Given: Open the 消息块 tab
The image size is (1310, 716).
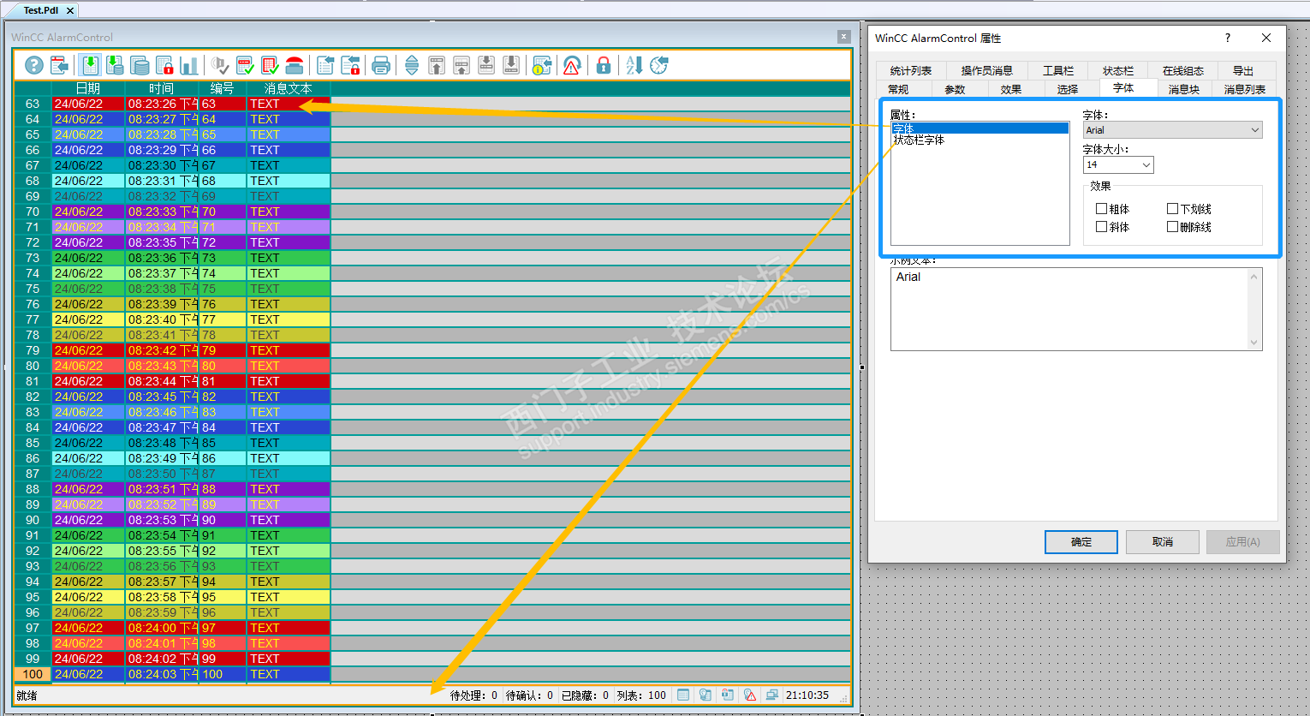Looking at the screenshot, I should (1184, 89).
